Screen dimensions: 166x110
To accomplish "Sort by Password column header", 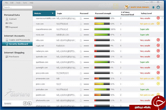I will (84, 13).
